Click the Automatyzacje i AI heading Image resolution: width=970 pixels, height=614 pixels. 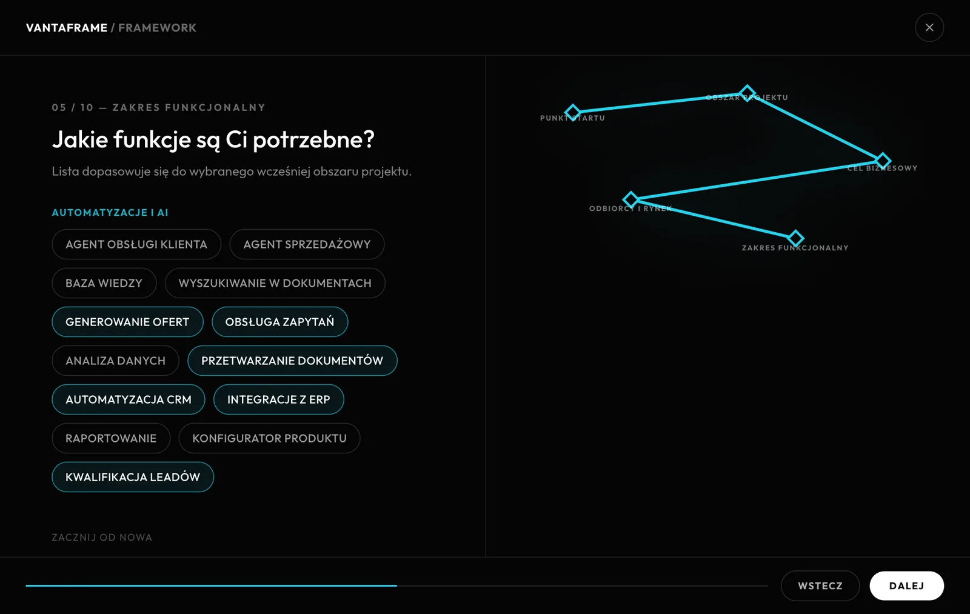(x=110, y=213)
